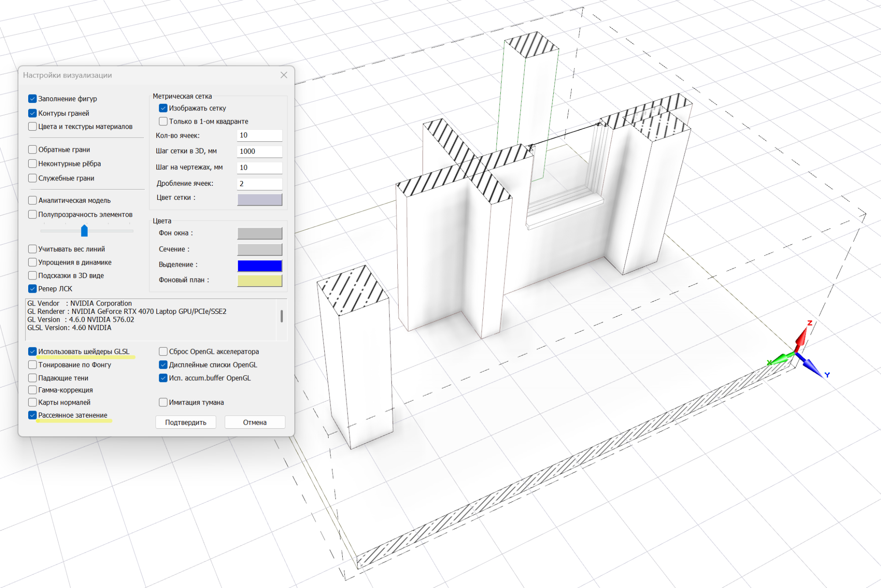The width and height of the screenshot is (881, 588).
Task: Enable 'Тонирование по Фонгу' shading
Action: click(x=33, y=365)
